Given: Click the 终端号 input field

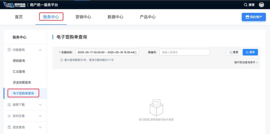Looking at the screenshot, I should pos(184,52).
